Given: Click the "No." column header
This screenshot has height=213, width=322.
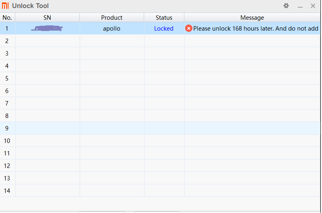Looking at the screenshot, I should pyautogui.click(x=7, y=18).
